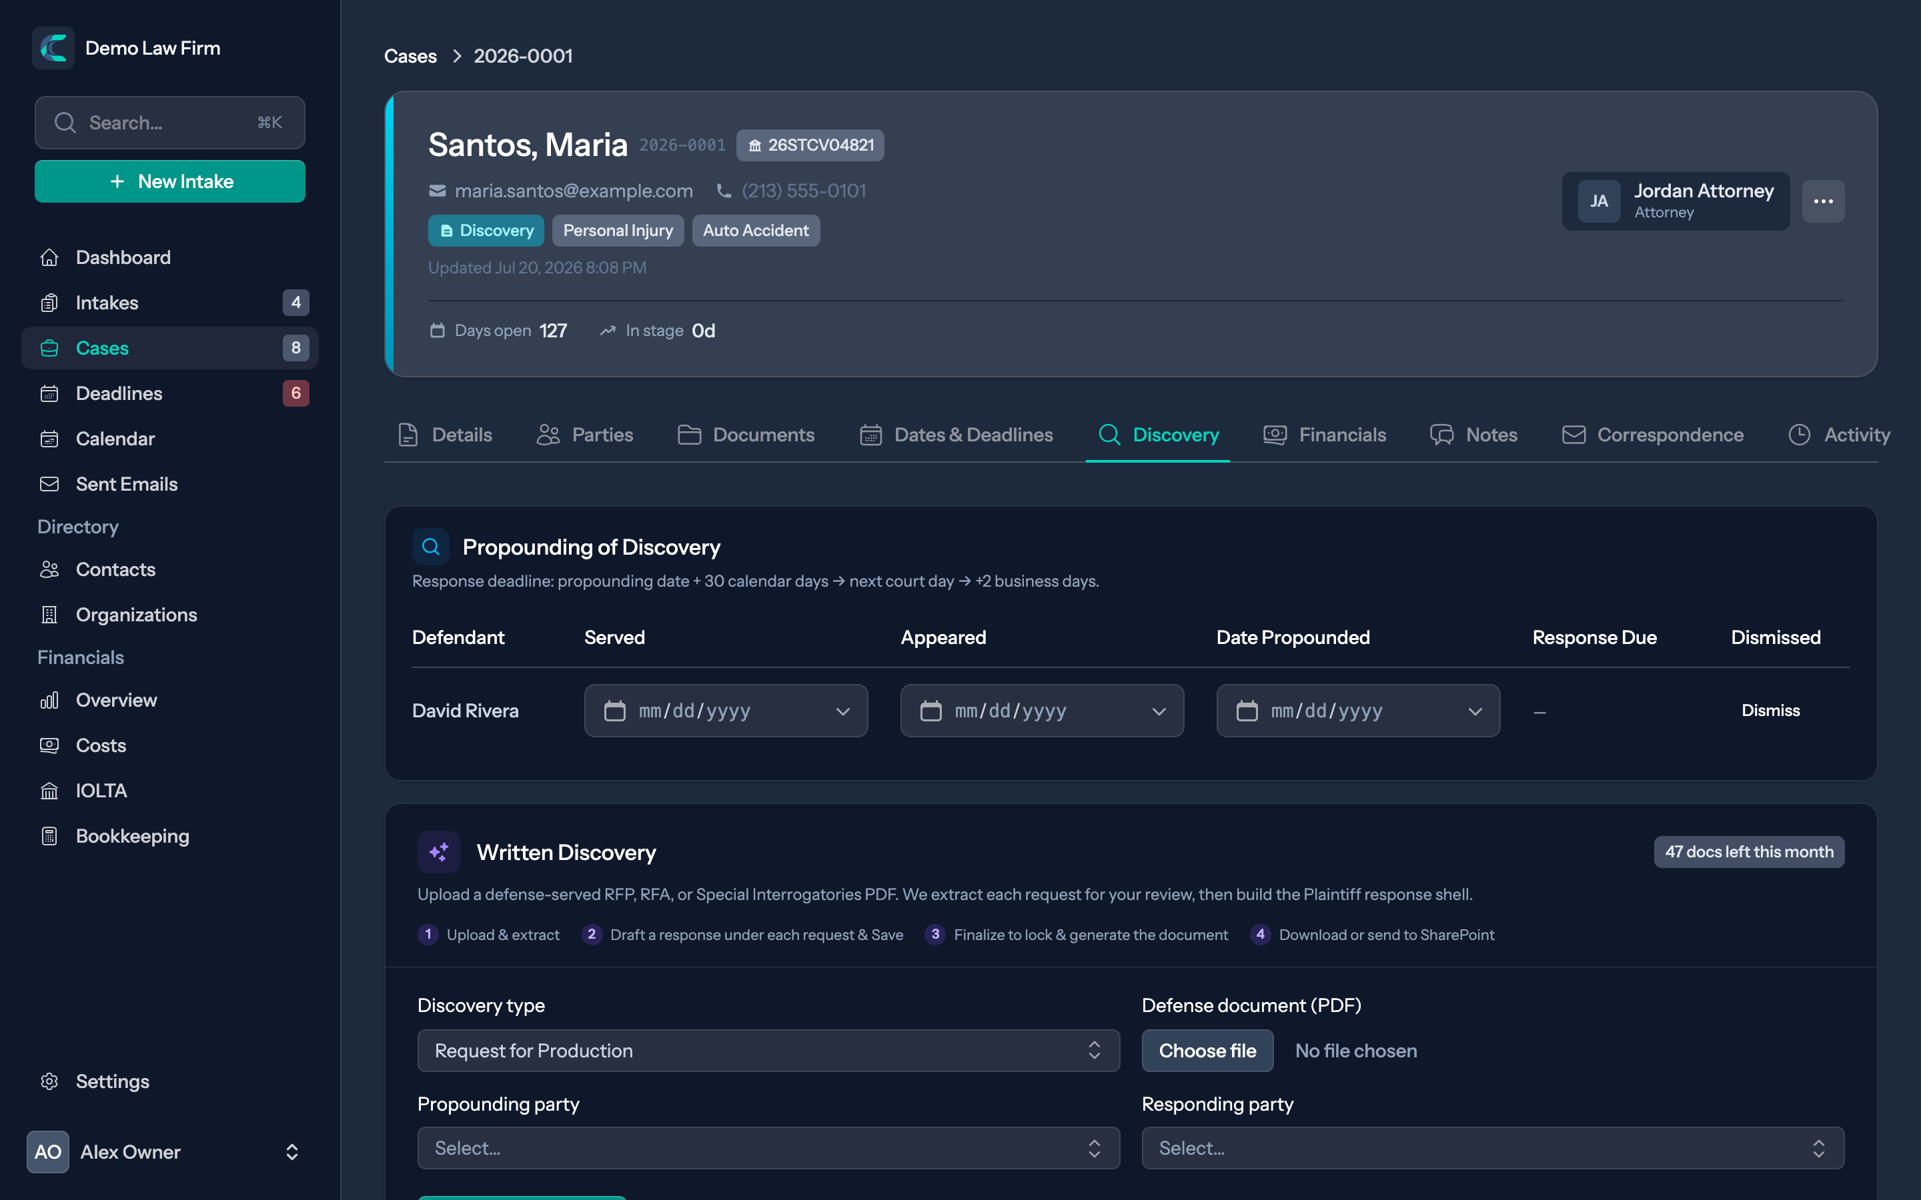Click the AO user avatar

pyautogui.click(x=47, y=1151)
